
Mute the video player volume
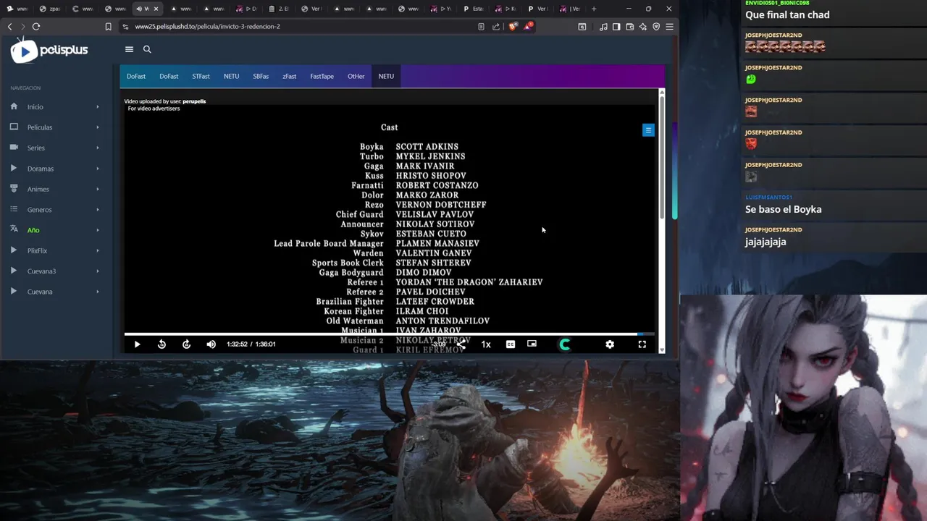pos(211,344)
